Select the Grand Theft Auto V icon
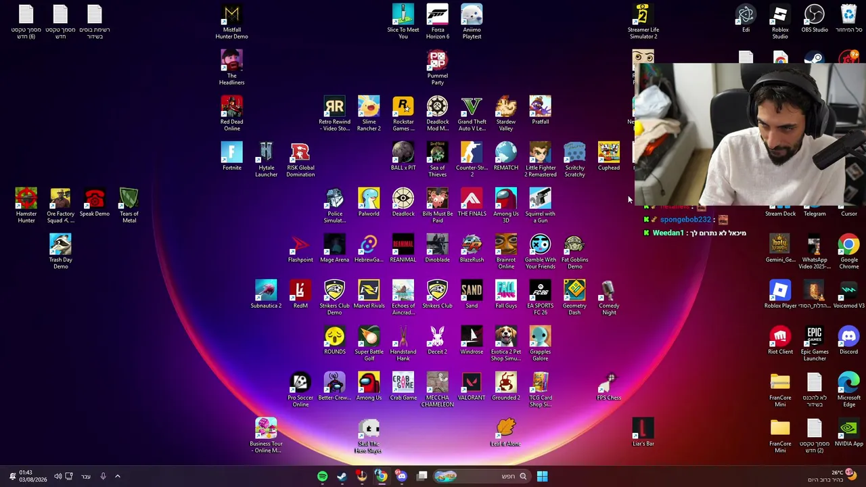The width and height of the screenshot is (866, 487). tap(472, 114)
